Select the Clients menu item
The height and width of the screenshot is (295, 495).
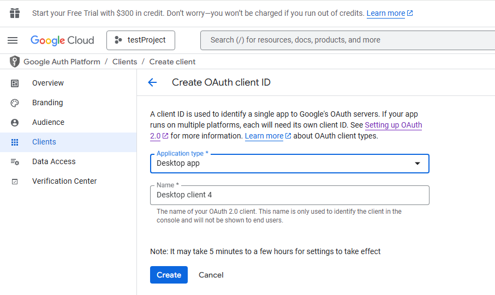point(68,142)
